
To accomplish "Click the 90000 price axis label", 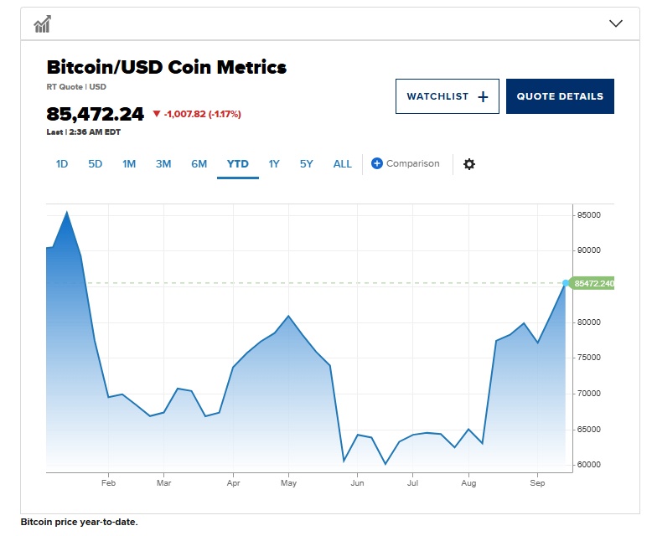I will point(589,250).
